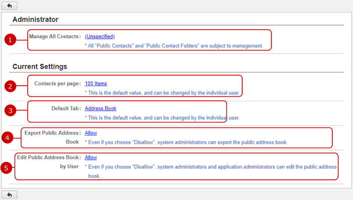
Task: Open the Address Book default tab link
Action: (100, 108)
